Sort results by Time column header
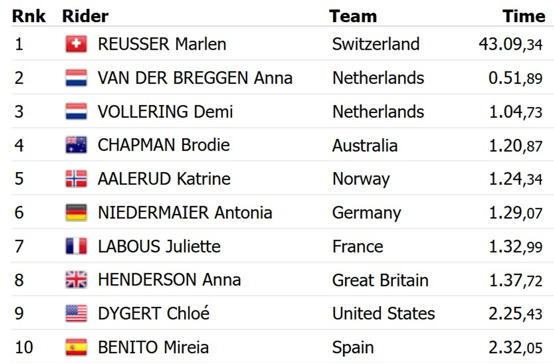554x363 pixels. pyautogui.click(x=524, y=16)
